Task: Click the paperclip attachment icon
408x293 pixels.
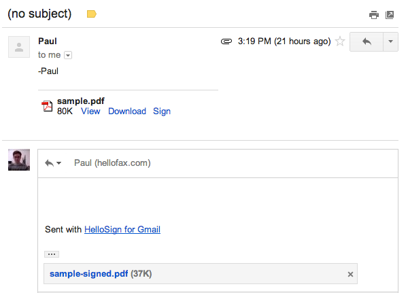Action: 226,41
